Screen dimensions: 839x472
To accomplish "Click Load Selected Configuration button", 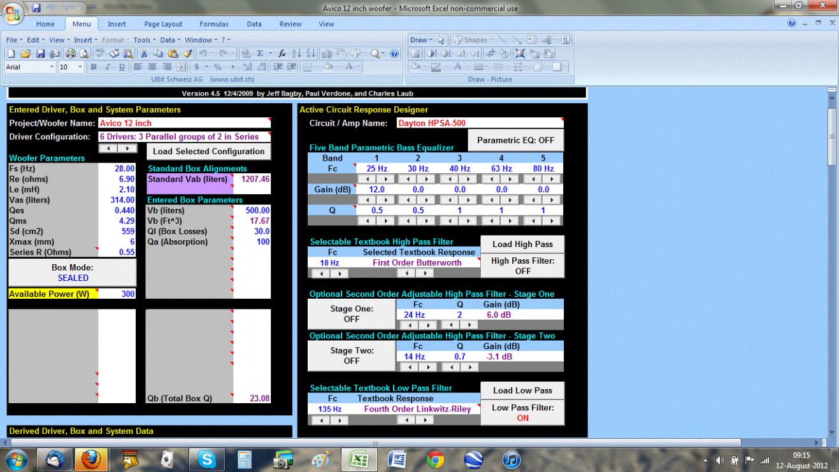I will [x=209, y=152].
